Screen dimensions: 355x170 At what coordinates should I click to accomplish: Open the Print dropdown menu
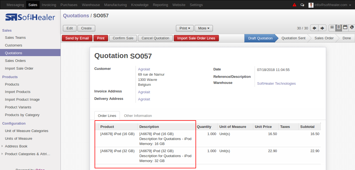pos(185,28)
